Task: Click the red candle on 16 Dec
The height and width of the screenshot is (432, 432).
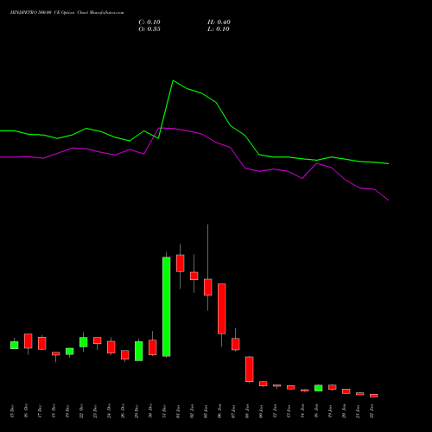Action: tap(29, 341)
